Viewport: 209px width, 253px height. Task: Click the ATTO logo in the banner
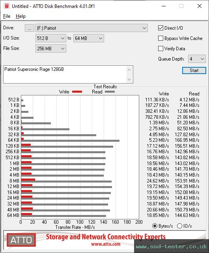21,240
